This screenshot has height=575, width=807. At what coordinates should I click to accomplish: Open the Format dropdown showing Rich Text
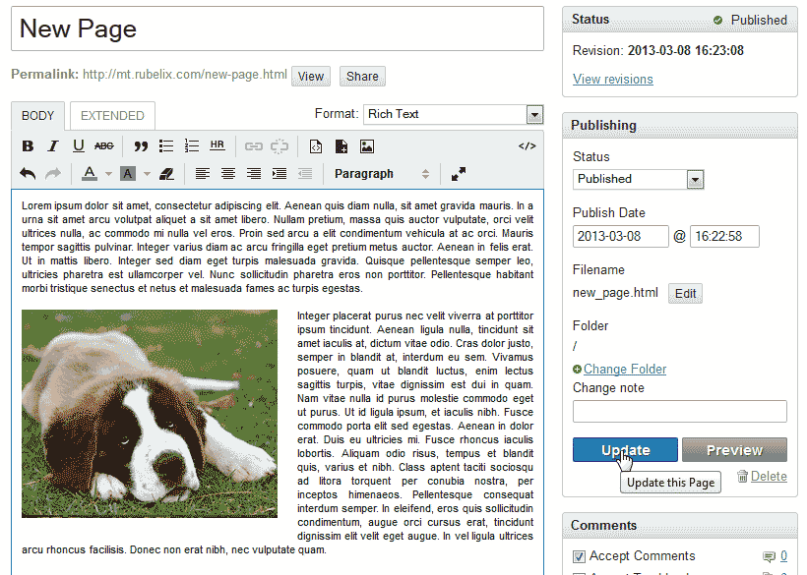[x=453, y=114]
